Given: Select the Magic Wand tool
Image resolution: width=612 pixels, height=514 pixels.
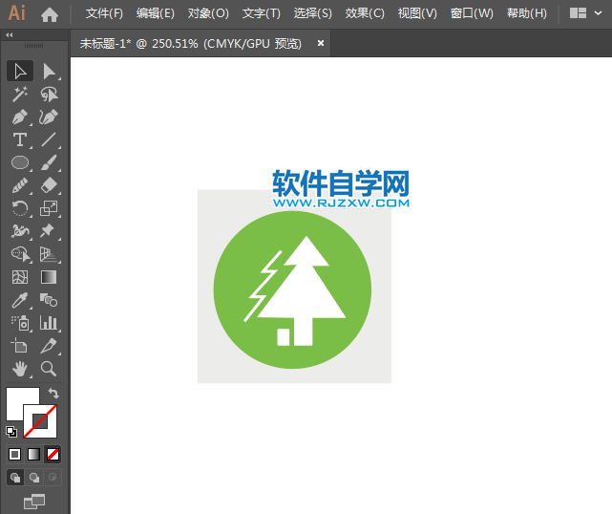Looking at the screenshot, I should (x=20, y=95).
